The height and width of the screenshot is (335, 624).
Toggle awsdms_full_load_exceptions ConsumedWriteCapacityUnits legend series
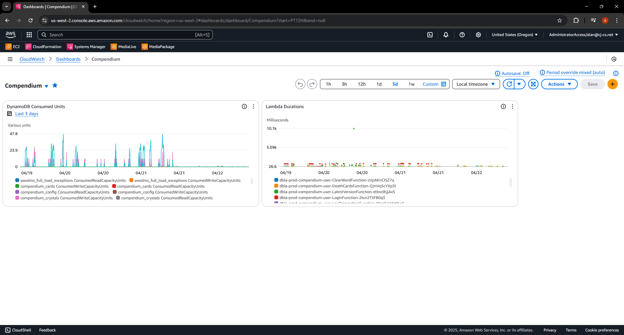[185, 180]
